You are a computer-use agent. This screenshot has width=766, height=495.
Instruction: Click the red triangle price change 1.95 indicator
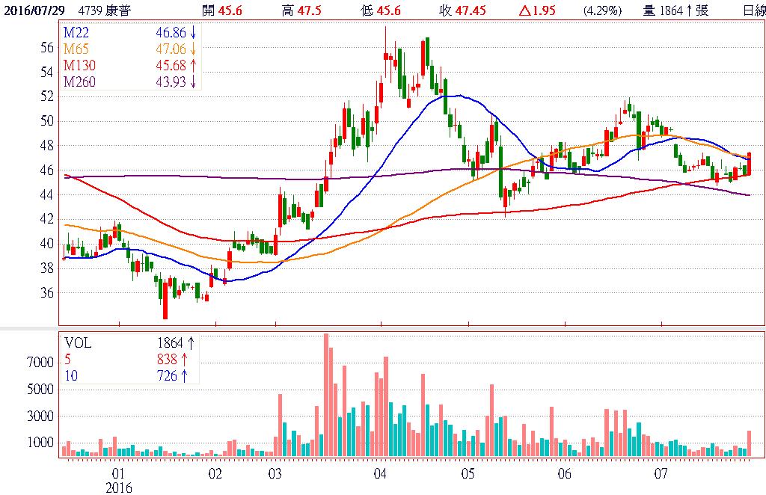tap(522, 10)
